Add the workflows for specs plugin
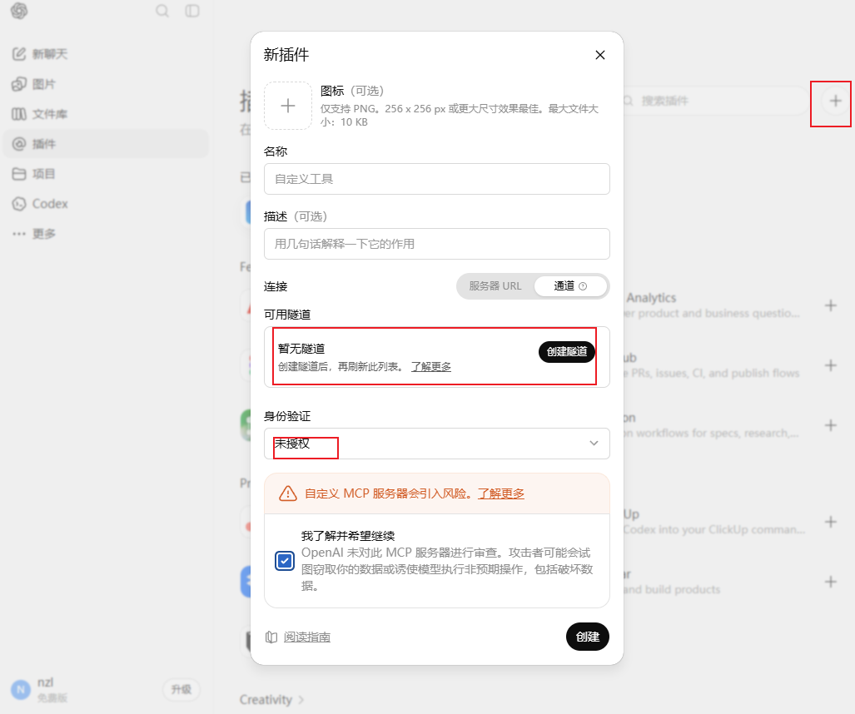Screen dimensions: 855x714 tap(831, 425)
